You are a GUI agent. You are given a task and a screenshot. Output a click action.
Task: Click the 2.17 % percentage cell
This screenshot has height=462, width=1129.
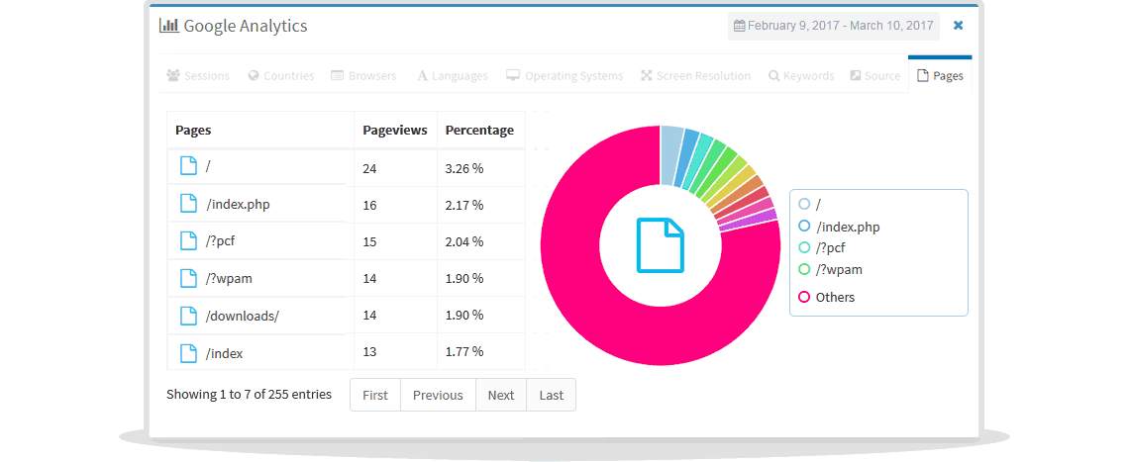pyautogui.click(x=464, y=205)
